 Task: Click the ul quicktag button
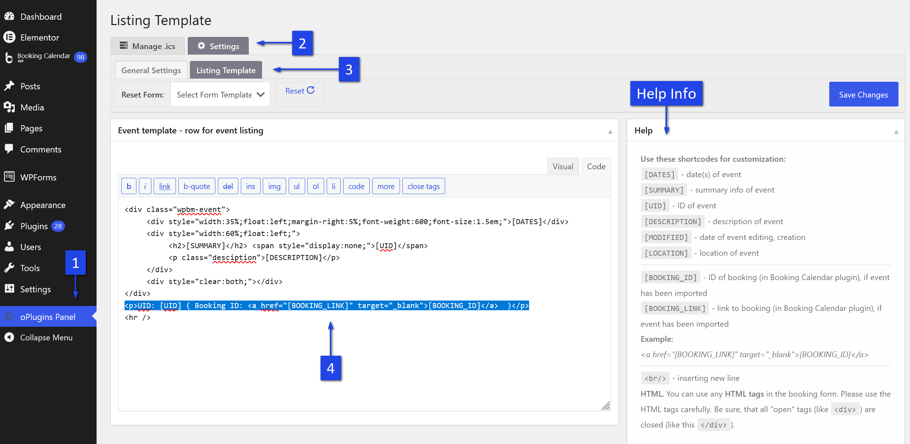[x=297, y=186]
